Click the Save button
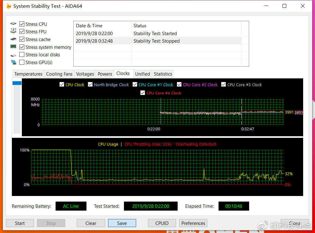Viewport: 315px width, 233px height. point(122,223)
